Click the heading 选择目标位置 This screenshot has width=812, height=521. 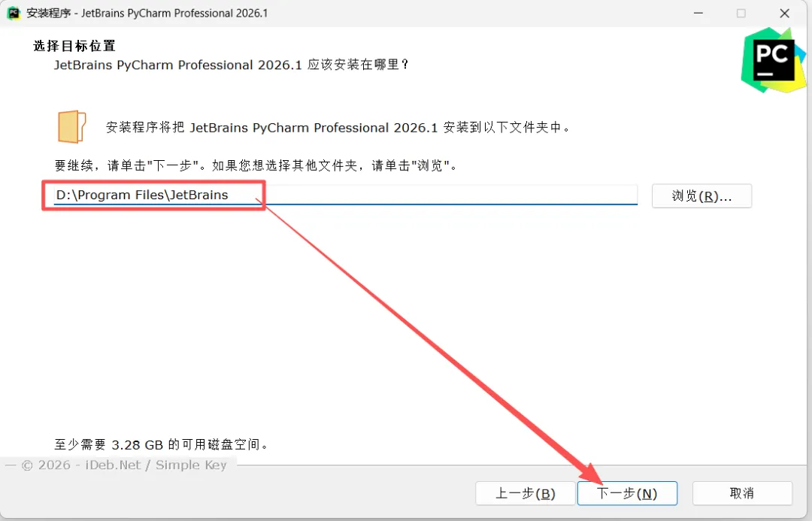74,46
